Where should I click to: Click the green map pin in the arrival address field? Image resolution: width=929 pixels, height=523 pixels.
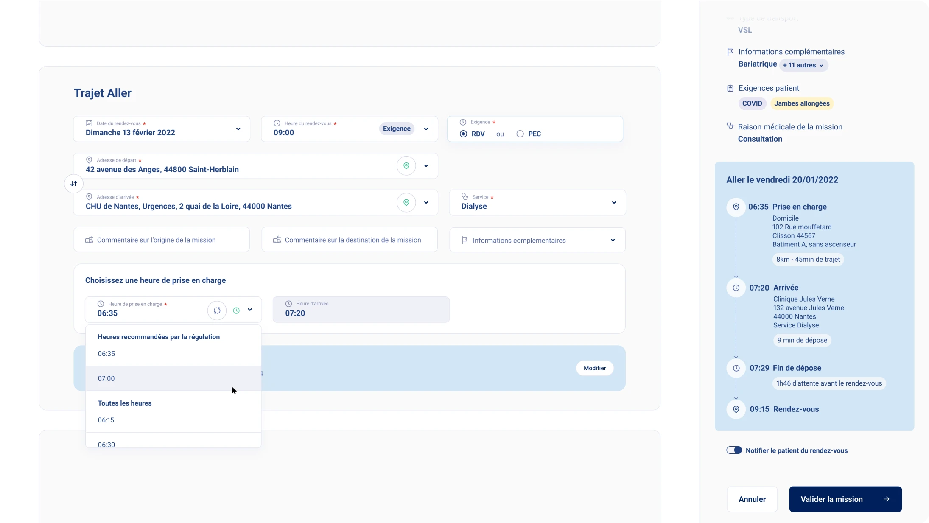tap(406, 203)
